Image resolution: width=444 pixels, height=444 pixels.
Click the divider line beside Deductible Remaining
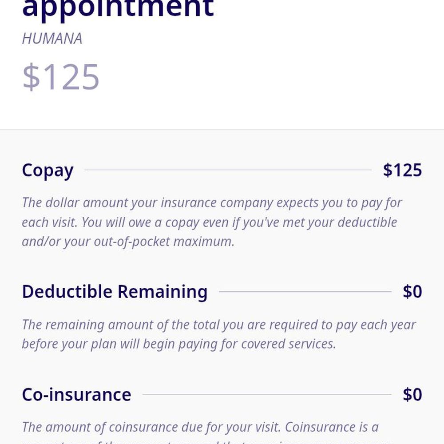click(x=305, y=291)
